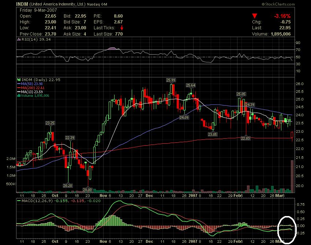This screenshot has height=245, width=311.
Task: Click the INDM (Daily) candlestick legend icon
Action: pyautogui.click(x=19, y=80)
